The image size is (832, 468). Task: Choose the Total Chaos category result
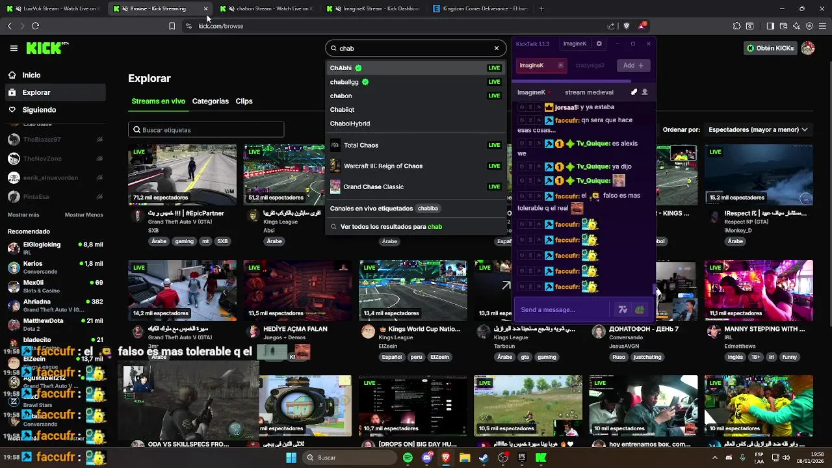tap(415, 145)
